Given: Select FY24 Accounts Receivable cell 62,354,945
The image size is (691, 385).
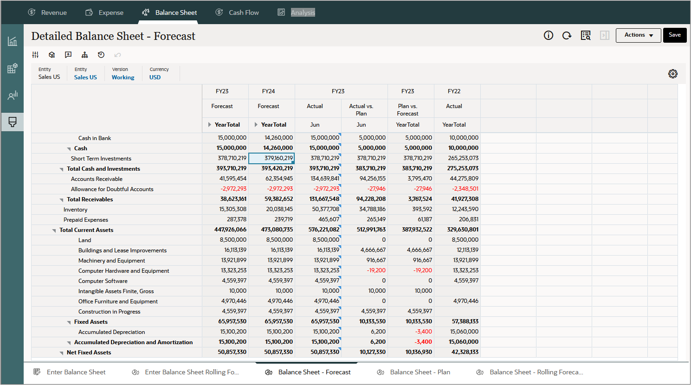Looking at the screenshot, I should point(271,179).
